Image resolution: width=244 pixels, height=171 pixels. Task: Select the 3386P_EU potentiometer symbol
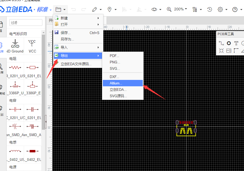pyautogui.click(x=32, y=88)
